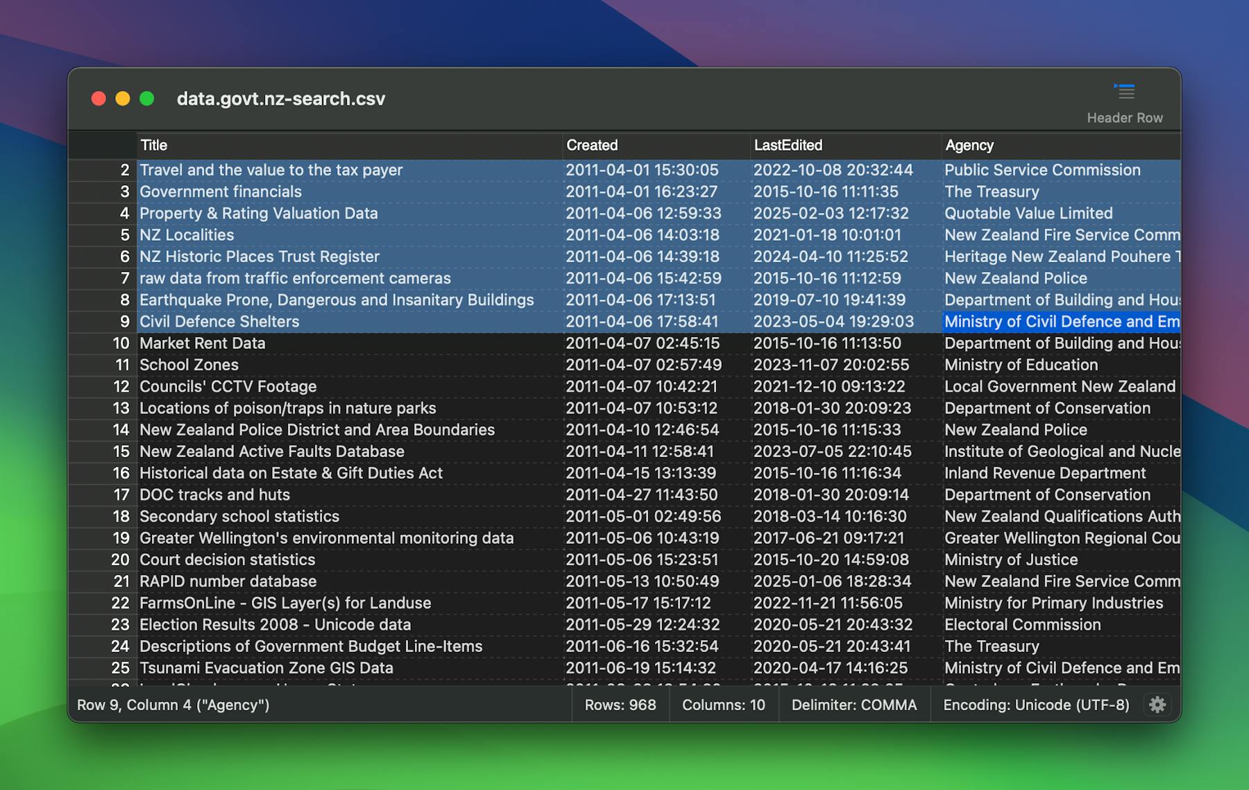
Task: Select the Created column header
Action: [592, 145]
